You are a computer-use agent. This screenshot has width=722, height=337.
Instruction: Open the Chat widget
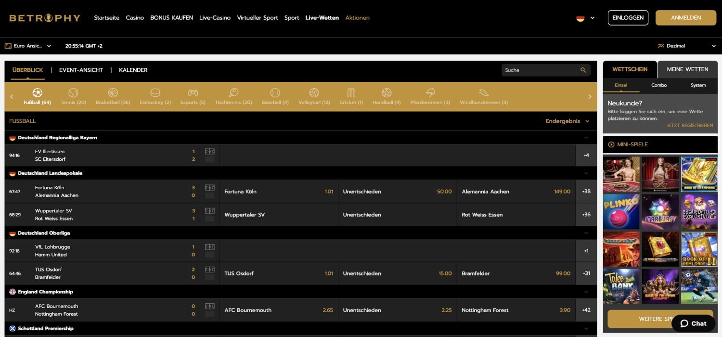point(693,324)
